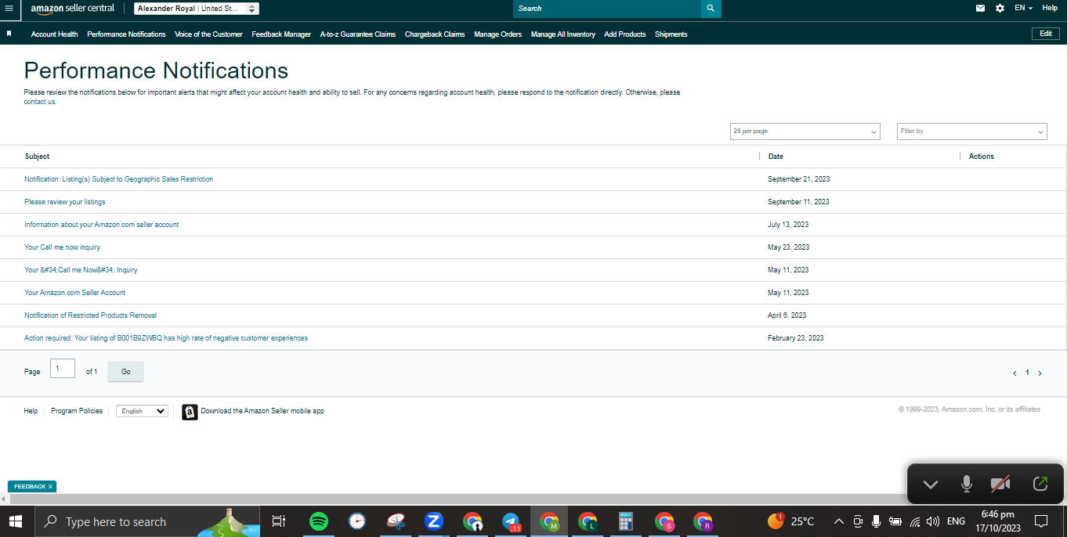Viewport: 1067px width, 537px height.
Task: Open the settings gear icon
Action: 1000,9
